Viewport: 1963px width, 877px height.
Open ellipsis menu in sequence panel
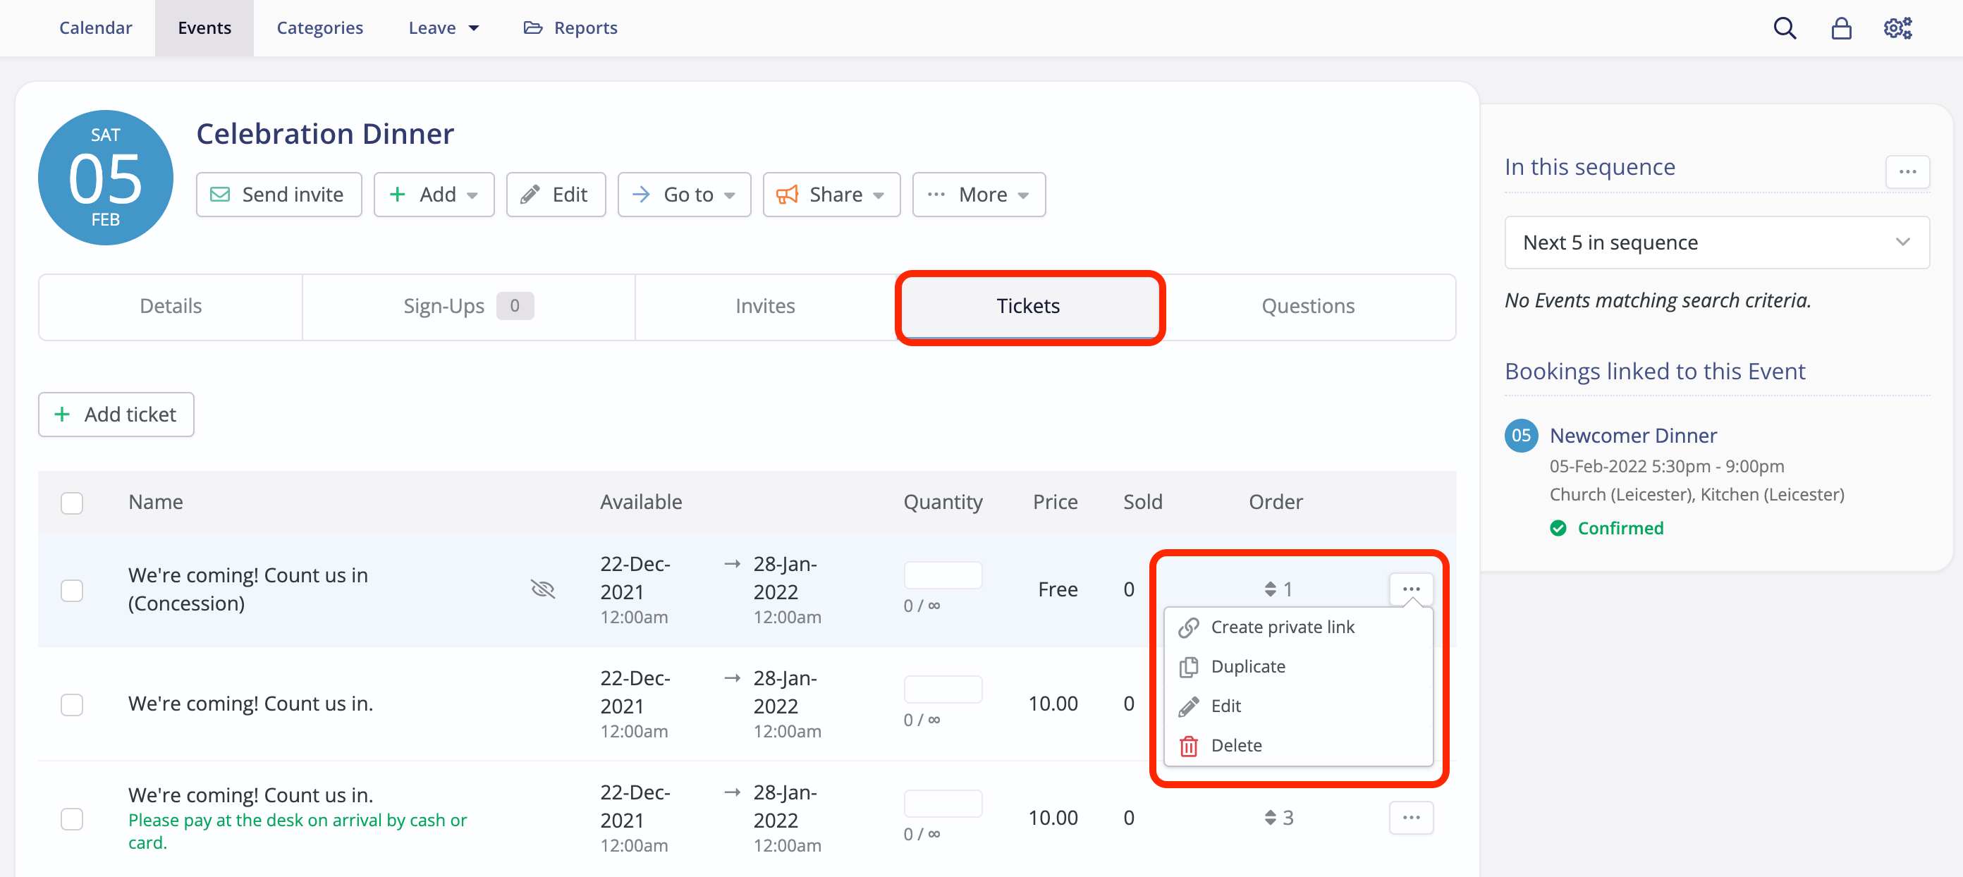(1907, 172)
